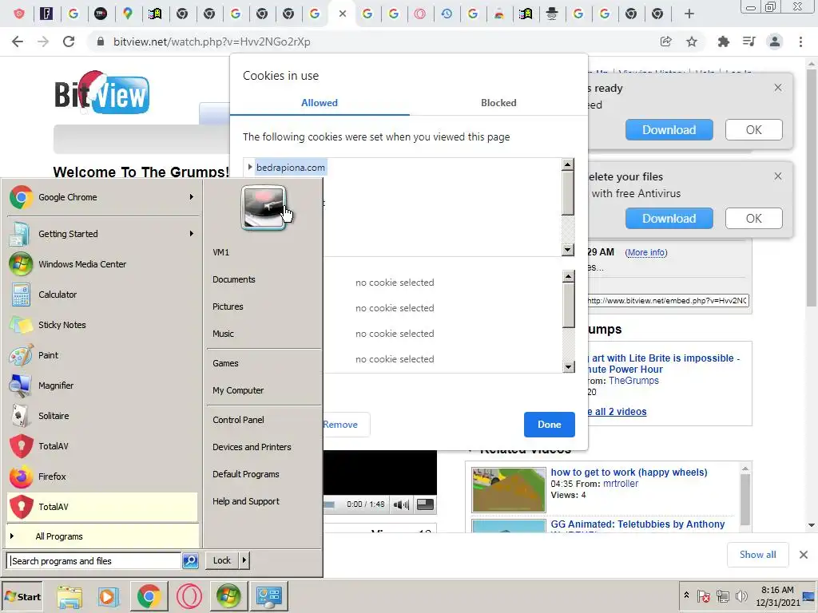The width and height of the screenshot is (818, 613).
Task: Launch Paint from Start menu
Action: coord(102,355)
